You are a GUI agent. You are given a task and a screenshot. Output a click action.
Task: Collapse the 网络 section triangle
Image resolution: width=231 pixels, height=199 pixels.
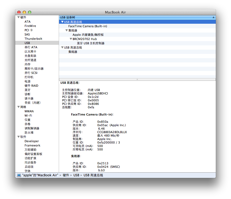tap(19, 107)
